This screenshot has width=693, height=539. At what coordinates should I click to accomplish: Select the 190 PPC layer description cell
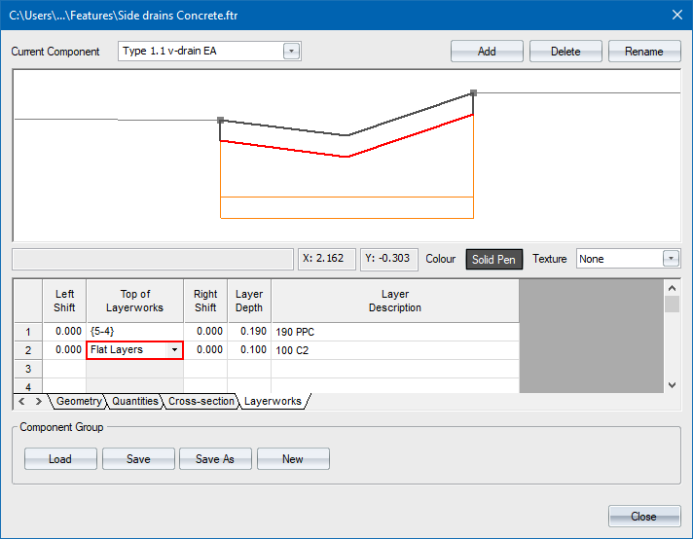pyautogui.click(x=394, y=332)
